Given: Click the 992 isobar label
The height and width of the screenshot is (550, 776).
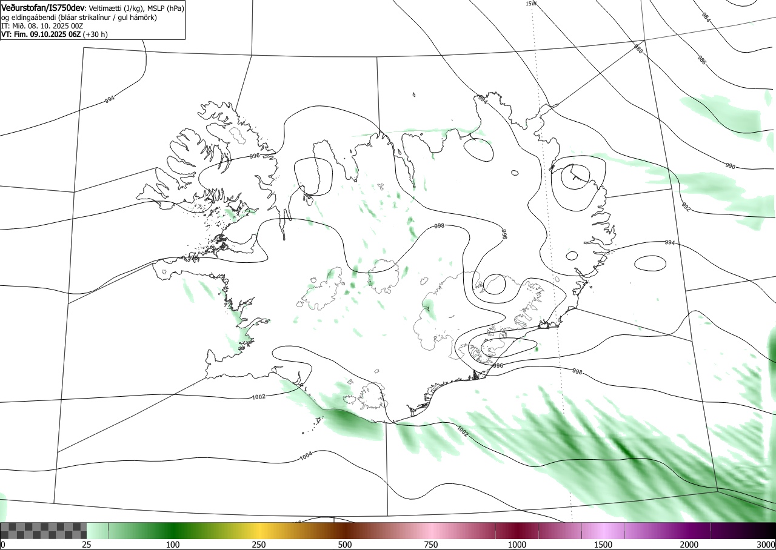Looking at the screenshot, I should [686, 207].
